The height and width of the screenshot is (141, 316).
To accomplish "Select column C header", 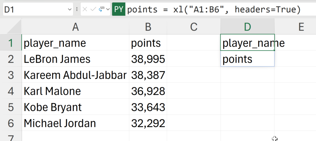I will tap(193, 27).
